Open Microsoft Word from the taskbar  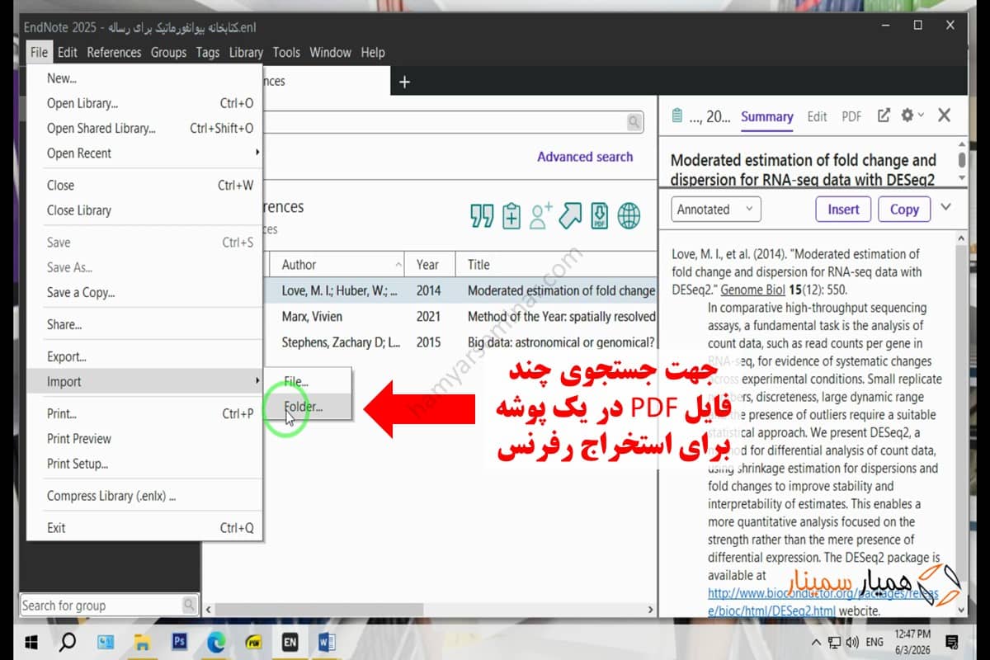tap(326, 641)
